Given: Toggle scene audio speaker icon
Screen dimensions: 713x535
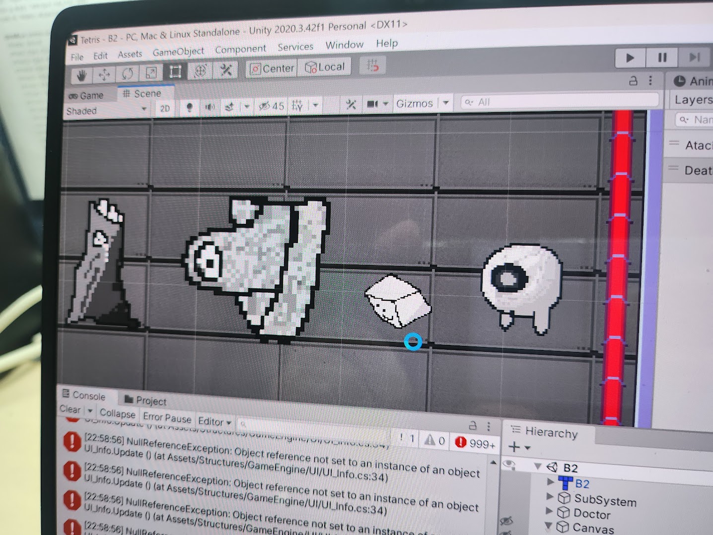Looking at the screenshot, I should click(x=210, y=107).
